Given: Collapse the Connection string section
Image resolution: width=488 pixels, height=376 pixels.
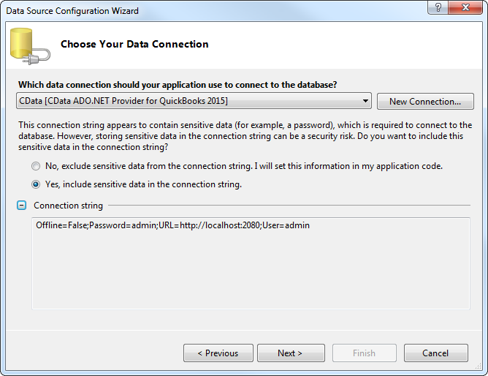Looking at the screenshot, I should [x=22, y=206].
